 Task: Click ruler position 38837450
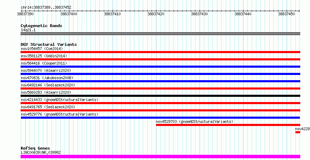[286, 14]
